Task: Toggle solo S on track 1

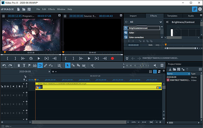Action: point(5,87)
